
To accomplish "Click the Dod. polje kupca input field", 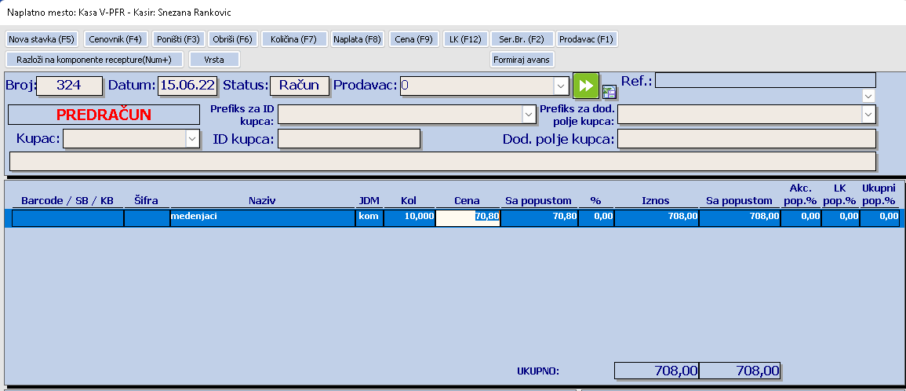I will [x=746, y=139].
